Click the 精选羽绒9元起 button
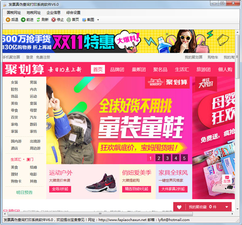Viewport: 242px width, 225px height. coord(137,189)
